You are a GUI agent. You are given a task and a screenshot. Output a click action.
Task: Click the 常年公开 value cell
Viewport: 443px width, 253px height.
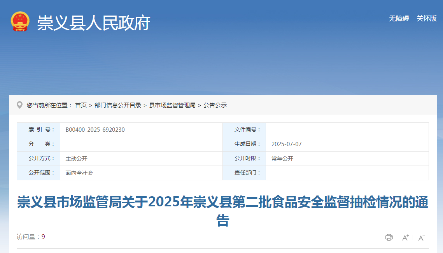click(347, 159)
